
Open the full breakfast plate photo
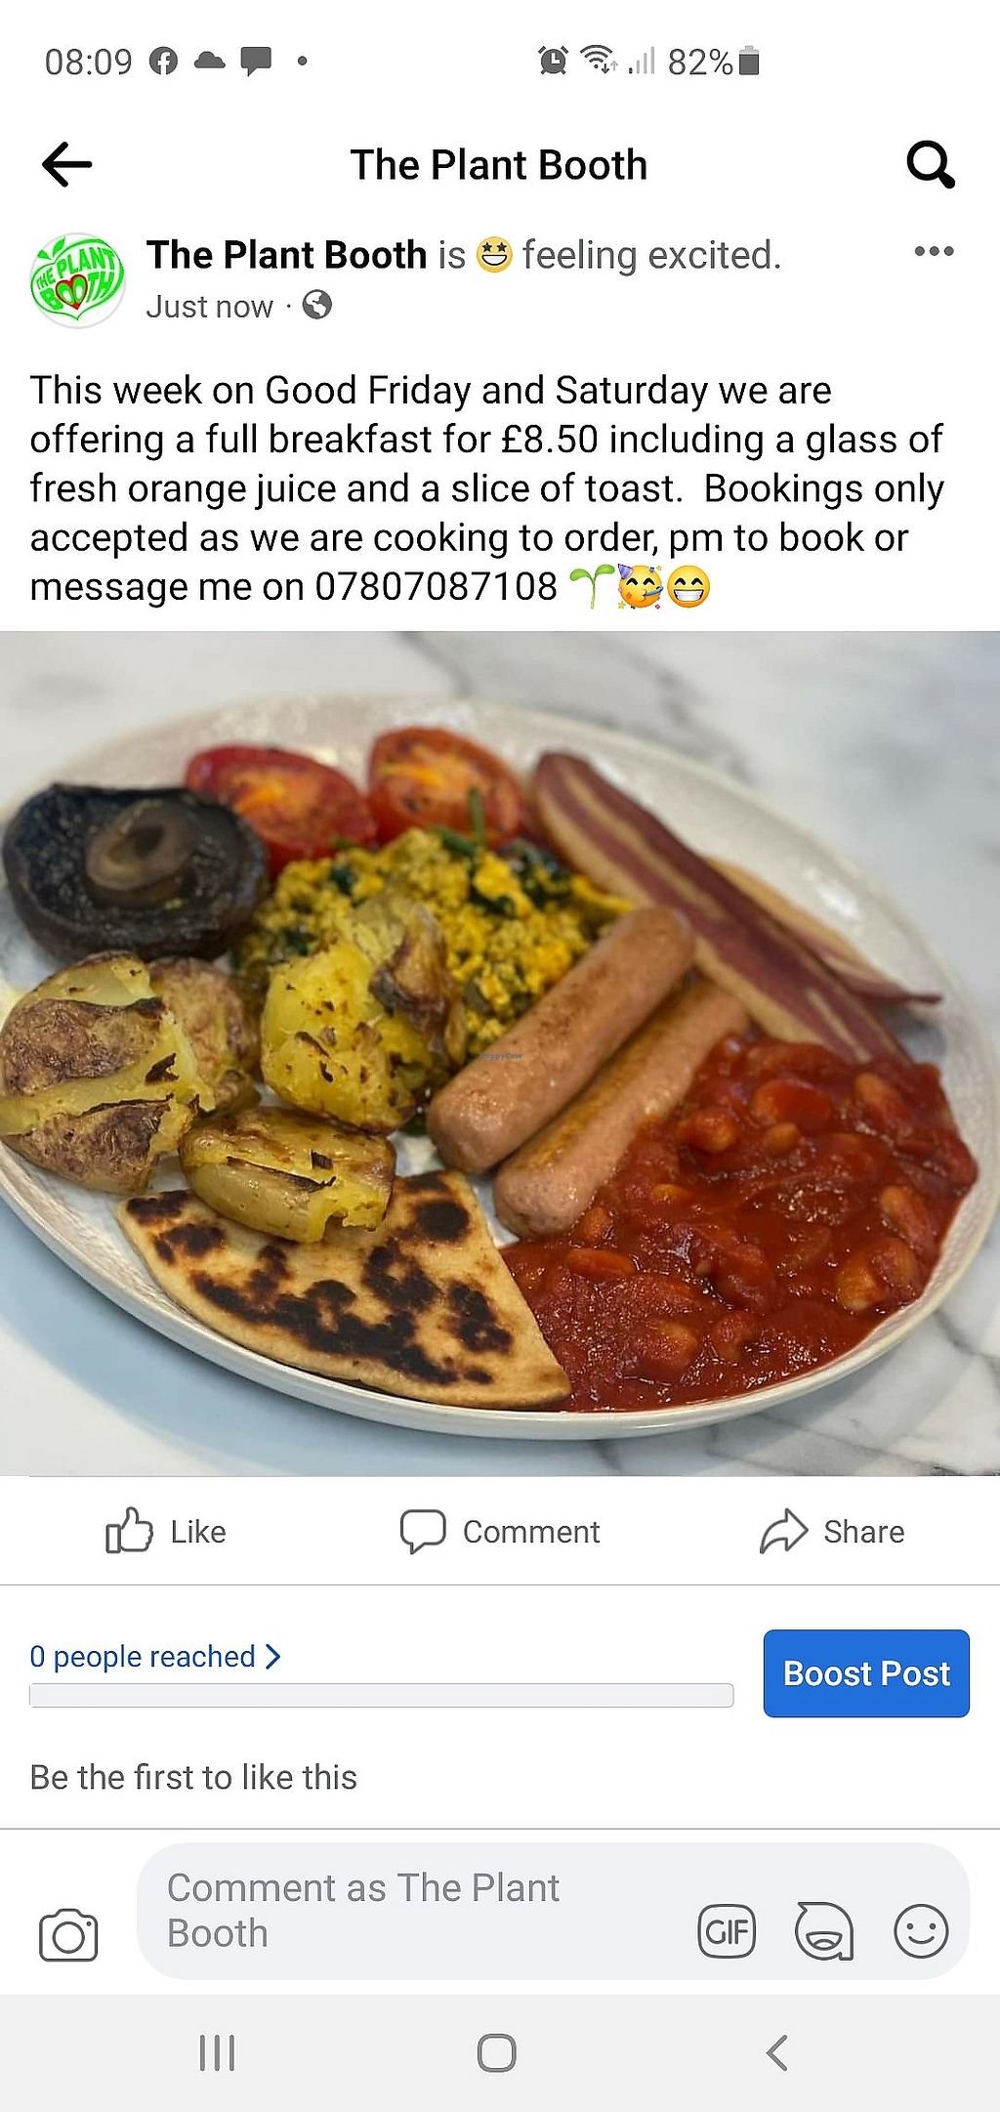pyautogui.click(x=500, y=1053)
